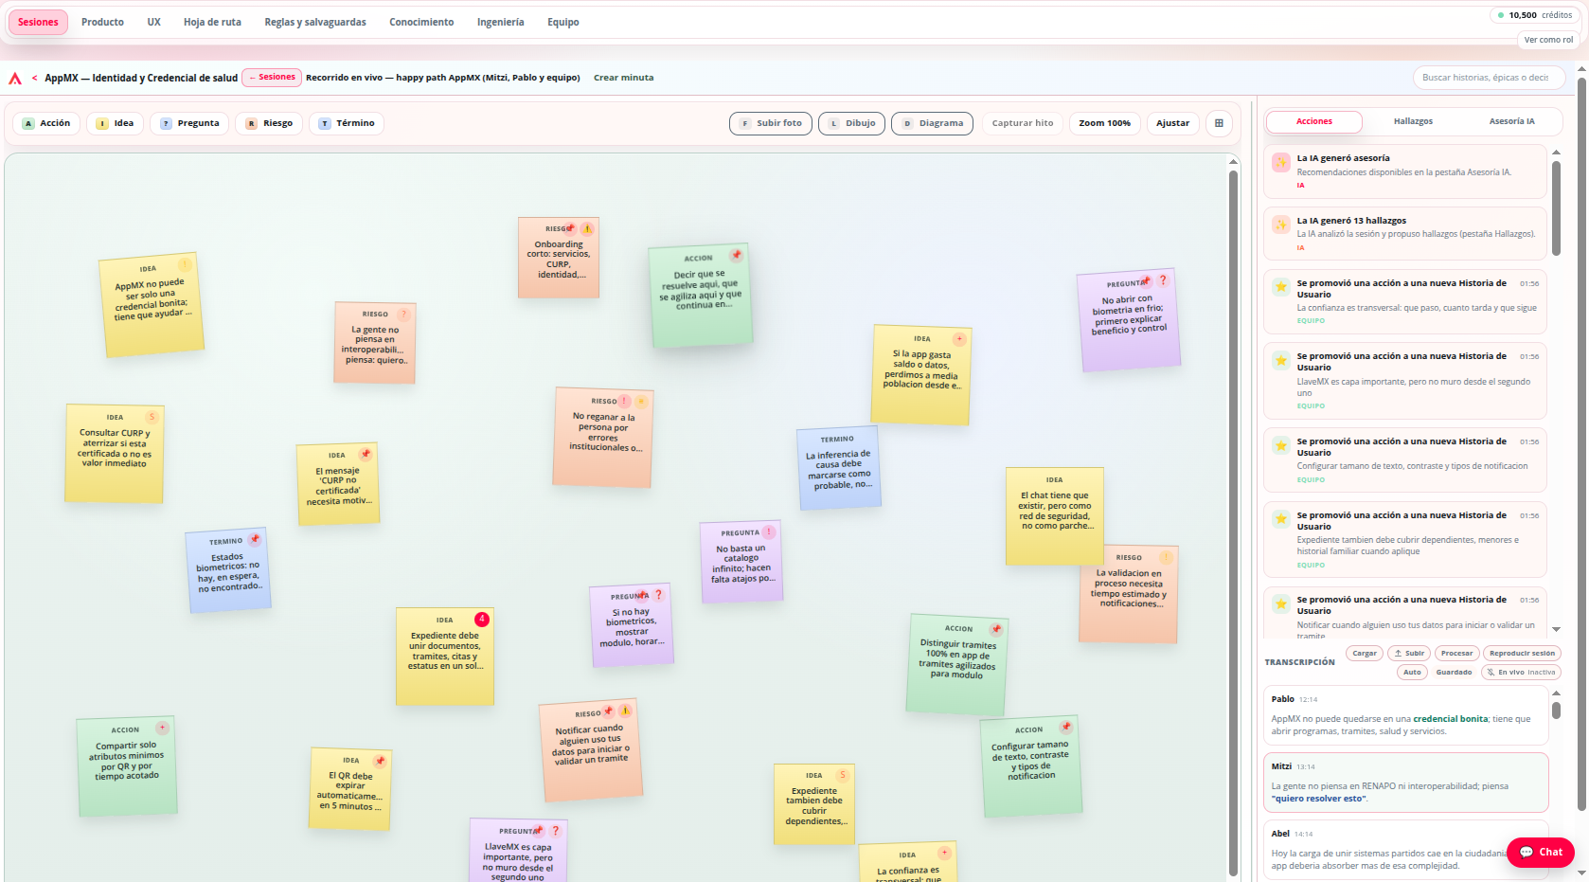Go to the UX tab
The height and width of the screenshot is (882, 1589).
153,22
